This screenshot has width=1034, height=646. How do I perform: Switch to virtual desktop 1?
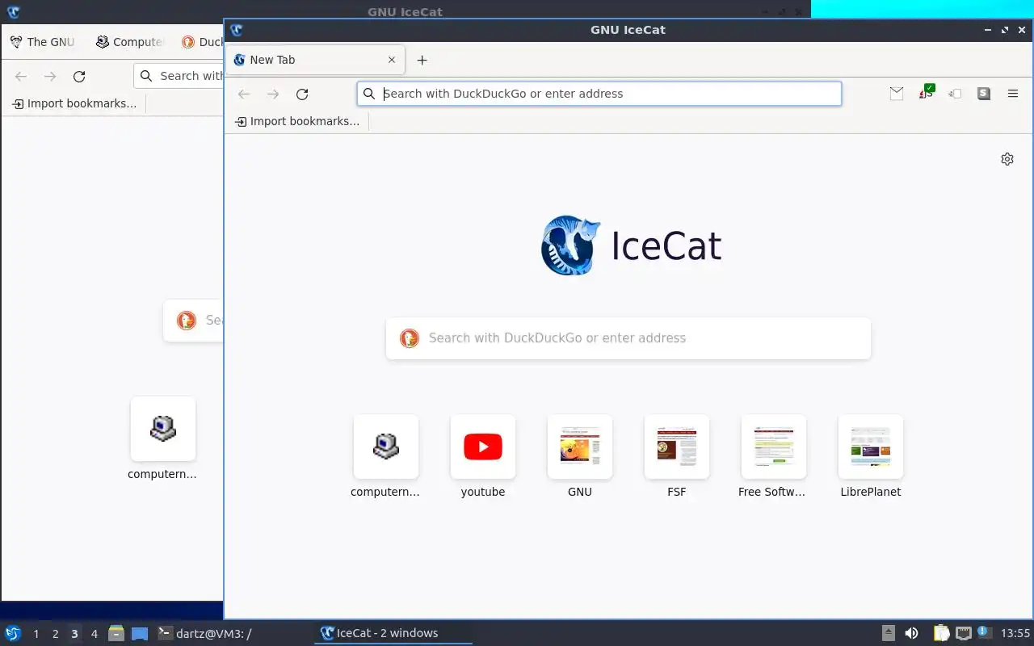pos(36,634)
